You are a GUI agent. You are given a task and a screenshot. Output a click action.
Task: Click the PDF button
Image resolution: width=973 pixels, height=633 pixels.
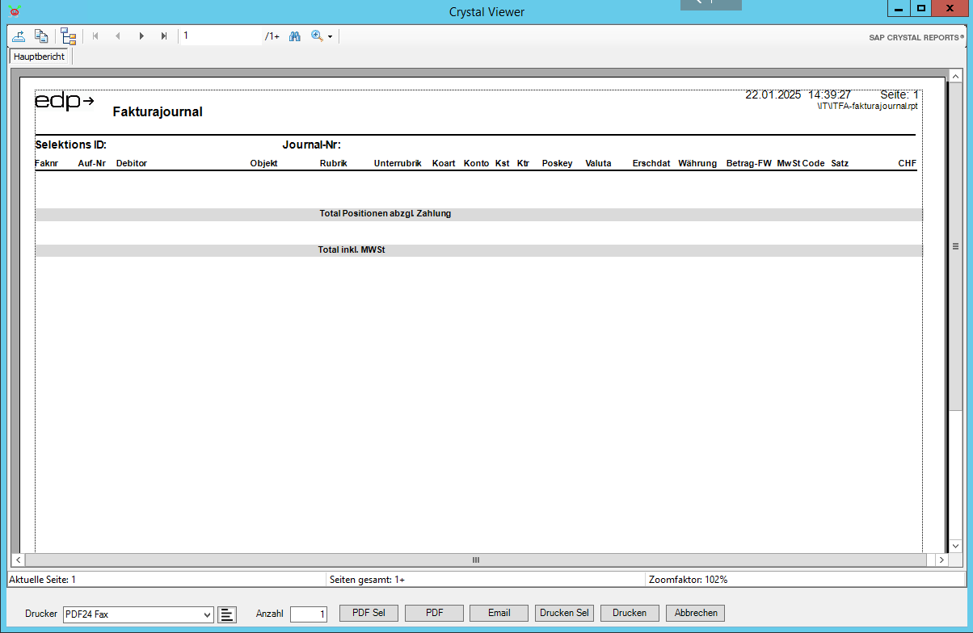point(434,613)
